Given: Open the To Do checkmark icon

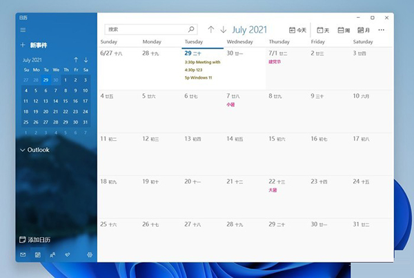Looking at the screenshot, I should 68,255.
